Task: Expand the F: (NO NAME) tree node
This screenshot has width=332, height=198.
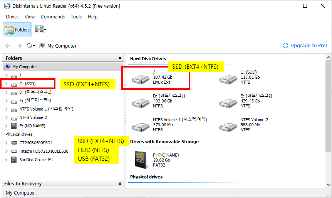Action: (6, 126)
